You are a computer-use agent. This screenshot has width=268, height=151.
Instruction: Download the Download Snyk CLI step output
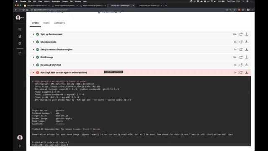pos(247,65)
